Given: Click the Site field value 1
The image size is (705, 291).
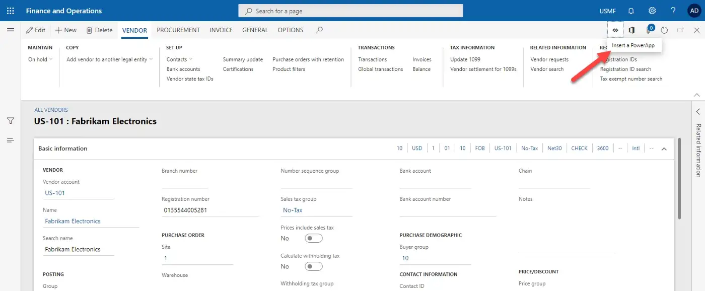Looking at the screenshot, I should coord(197,258).
